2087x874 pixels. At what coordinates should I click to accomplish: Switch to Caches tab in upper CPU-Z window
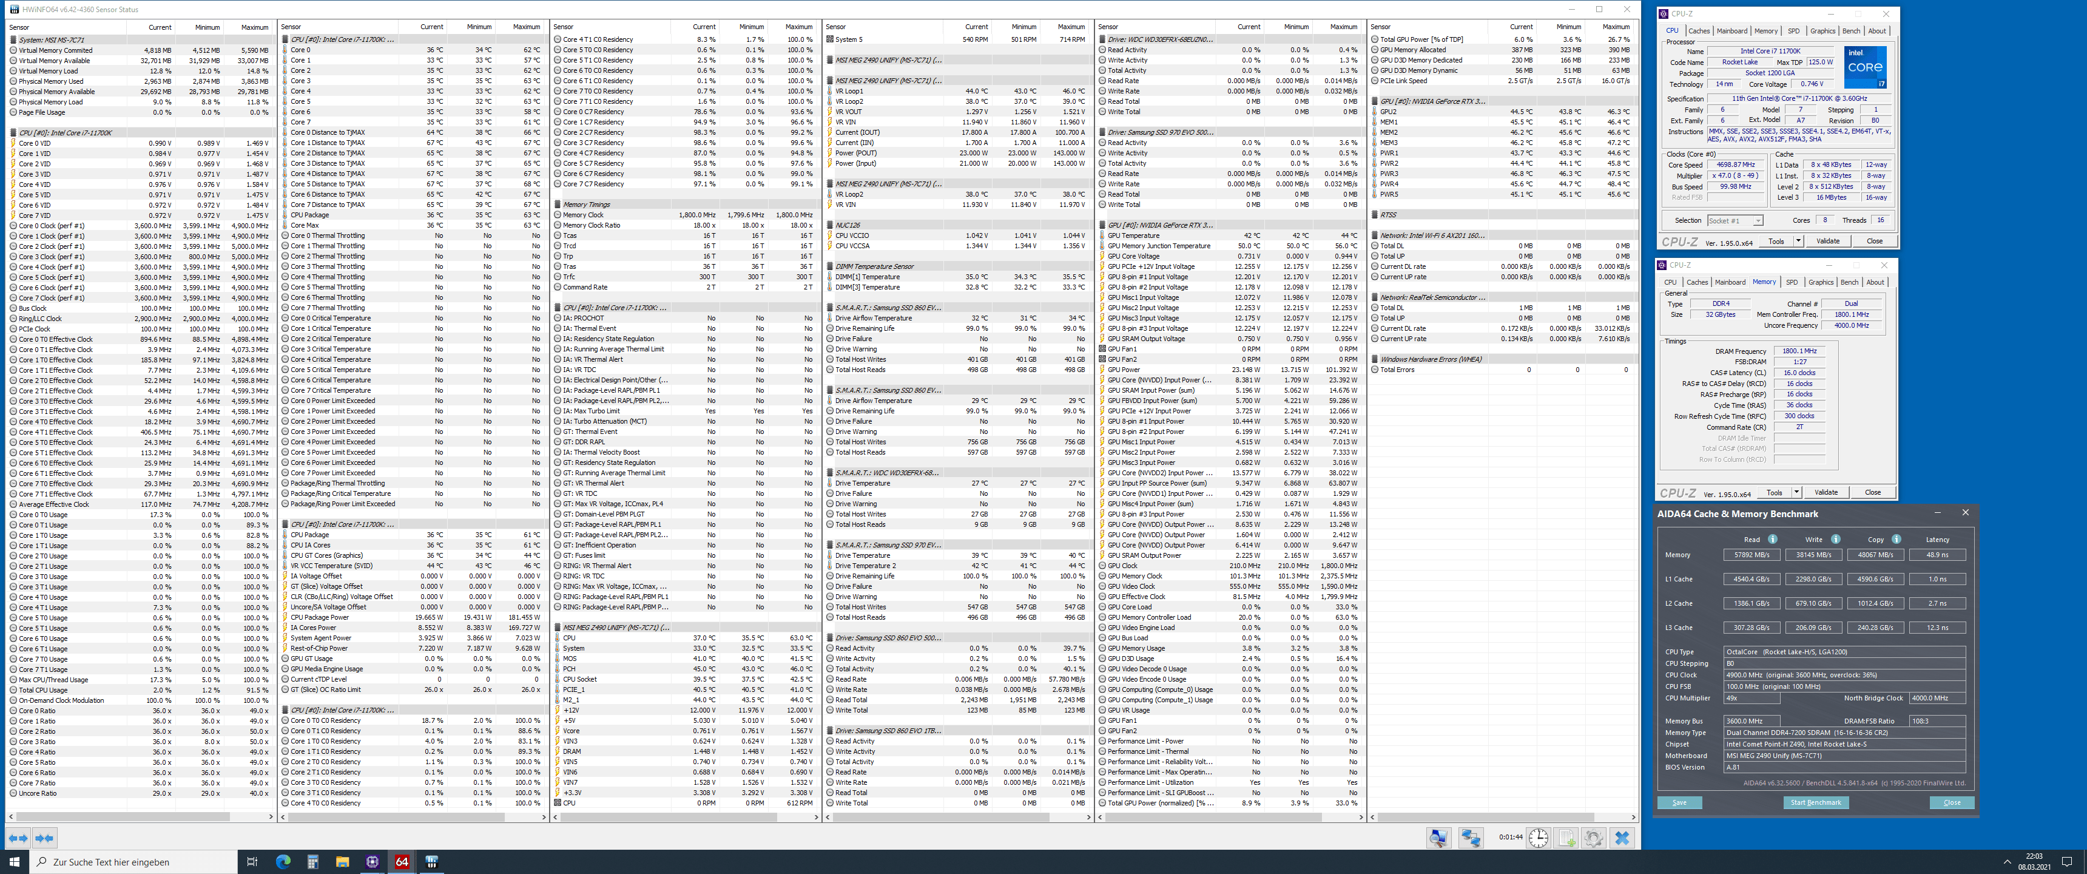[1699, 31]
